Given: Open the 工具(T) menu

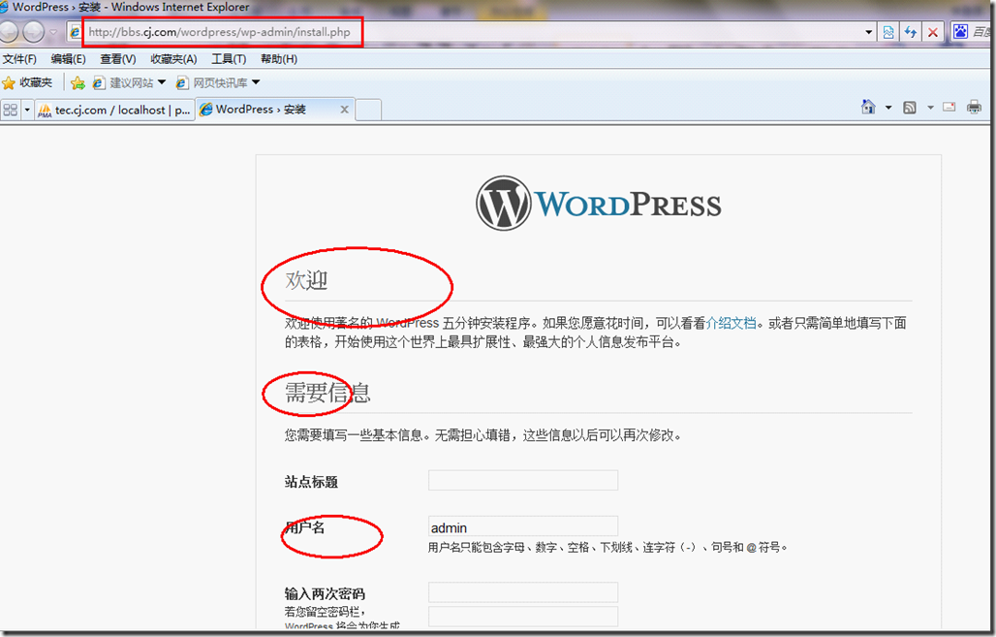Looking at the screenshot, I should [229, 59].
